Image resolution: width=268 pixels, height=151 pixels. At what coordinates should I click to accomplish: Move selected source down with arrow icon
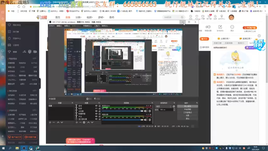pyautogui.click(x=92, y=122)
